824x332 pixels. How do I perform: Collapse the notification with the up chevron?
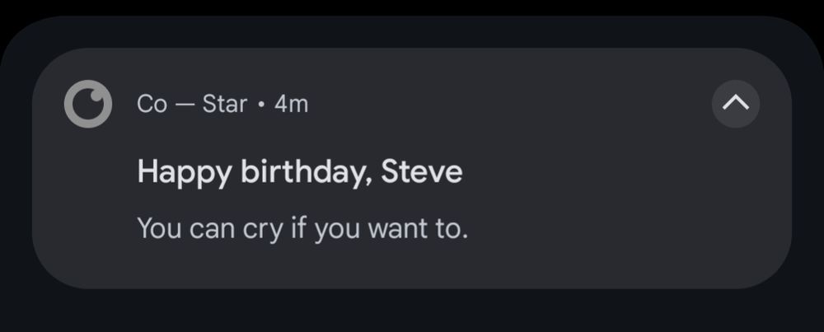[735, 104]
